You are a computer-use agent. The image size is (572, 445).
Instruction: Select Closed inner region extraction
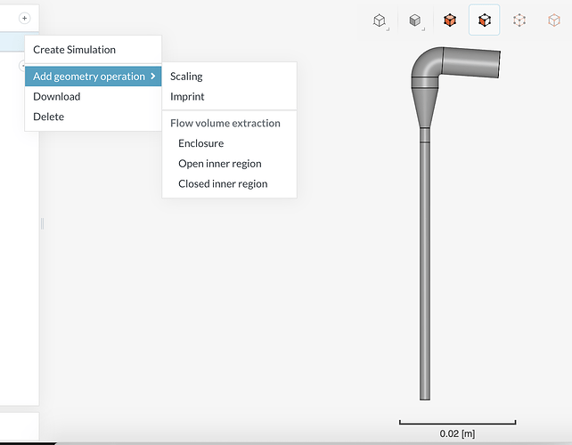coord(230,183)
